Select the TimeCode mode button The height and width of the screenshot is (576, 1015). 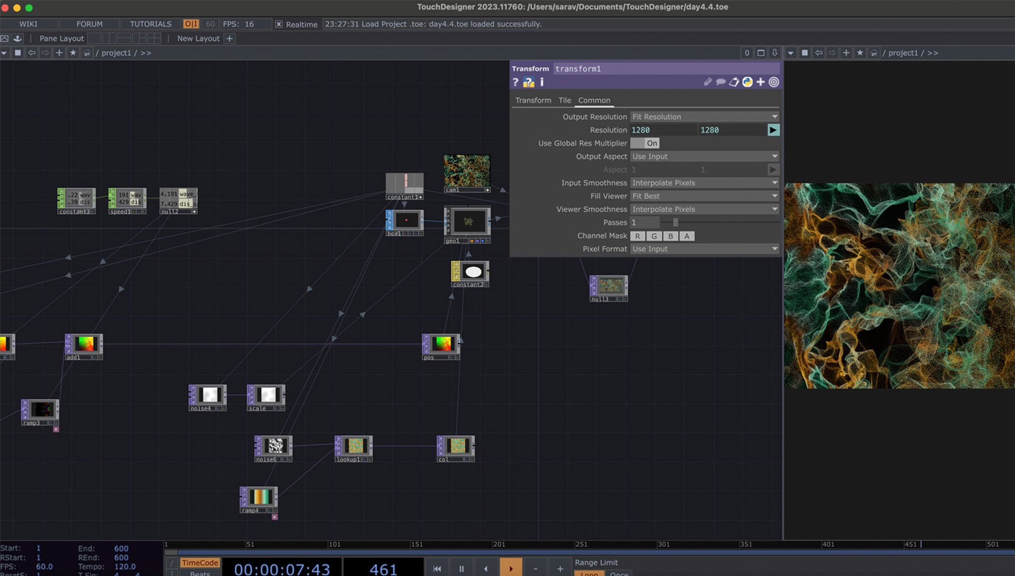click(x=200, y=563)
